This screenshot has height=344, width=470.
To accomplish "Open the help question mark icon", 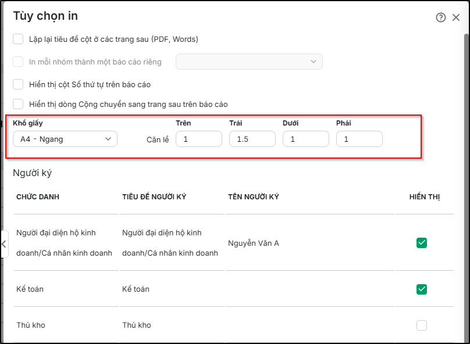I will coord(441,17).
